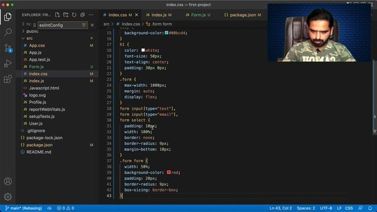Open errors and warnings count in status bar

pos(65,208)
